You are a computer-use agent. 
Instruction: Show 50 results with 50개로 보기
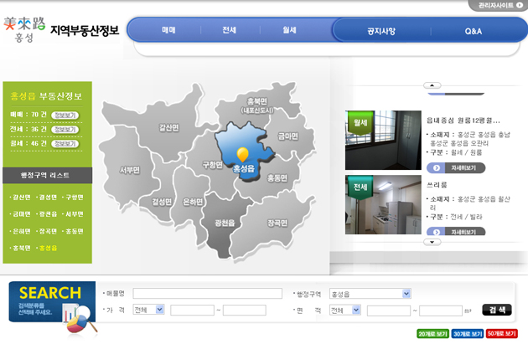point(502,333)
